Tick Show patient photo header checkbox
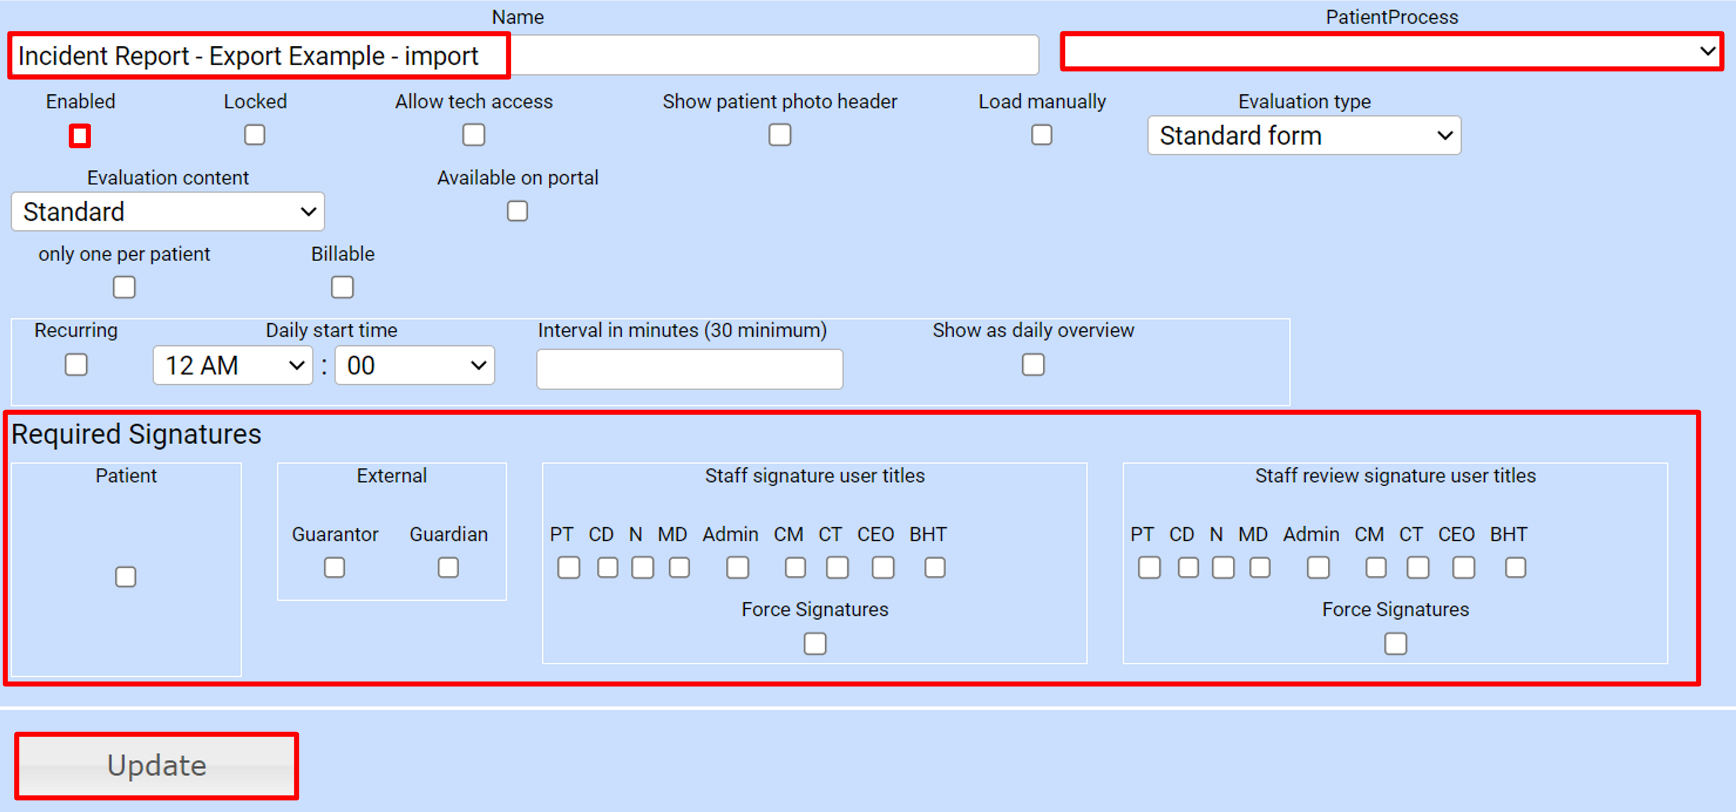Screen dimensions: 1736x812 [x=780, y=135]
